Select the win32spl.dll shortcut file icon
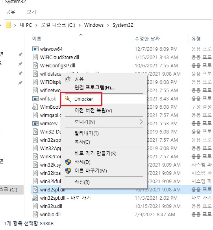The image size is (213, 230). pos(35,198)
